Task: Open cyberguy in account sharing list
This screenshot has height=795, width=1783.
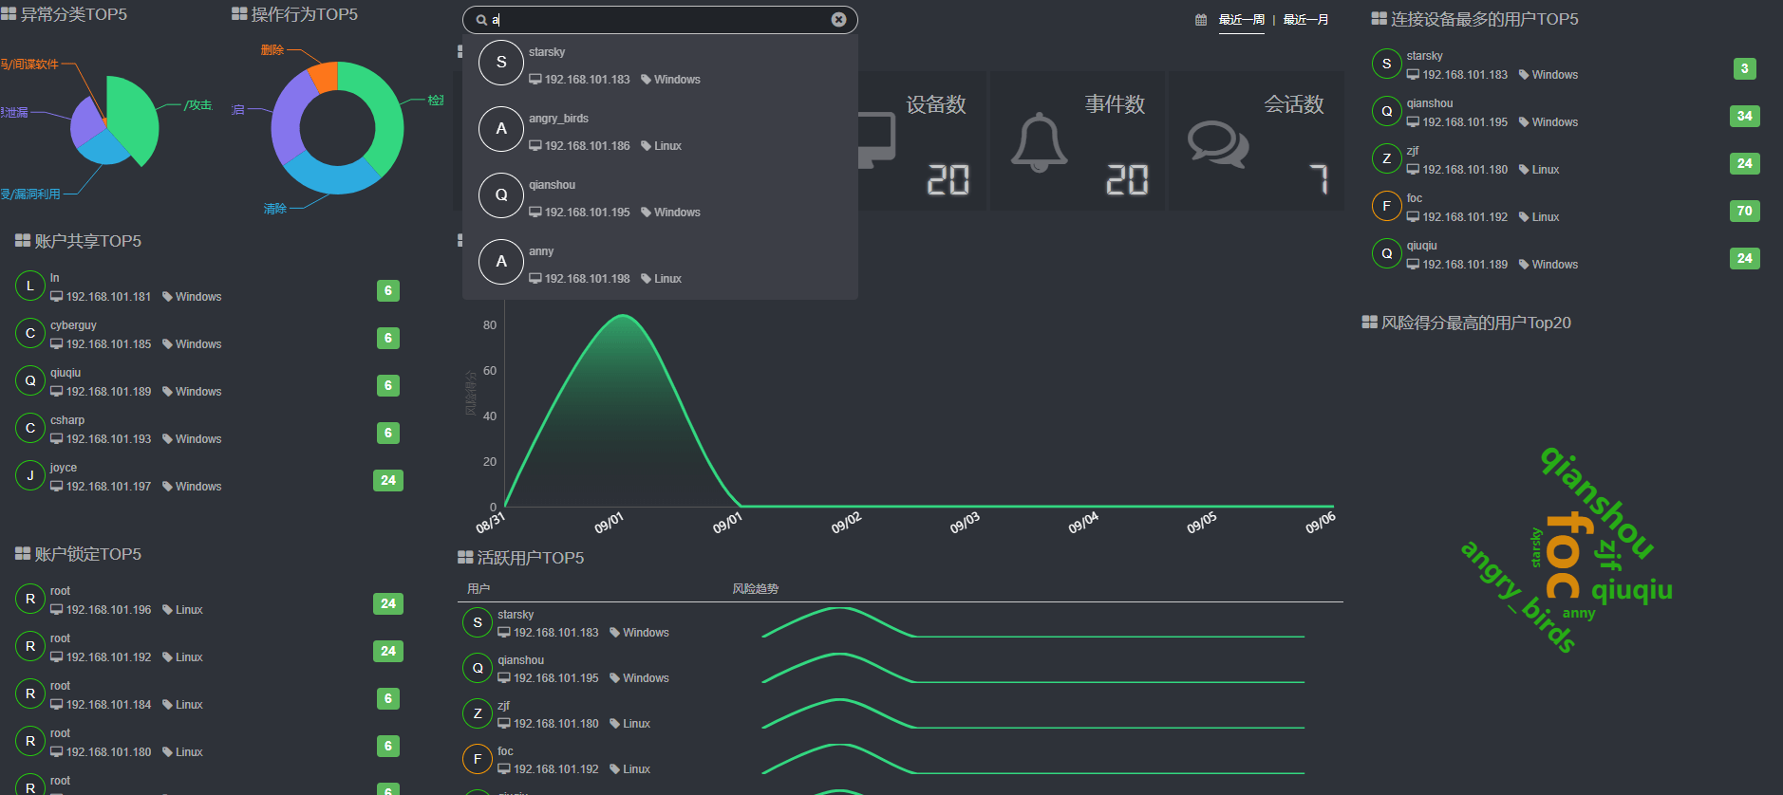Action: (74, 325)
